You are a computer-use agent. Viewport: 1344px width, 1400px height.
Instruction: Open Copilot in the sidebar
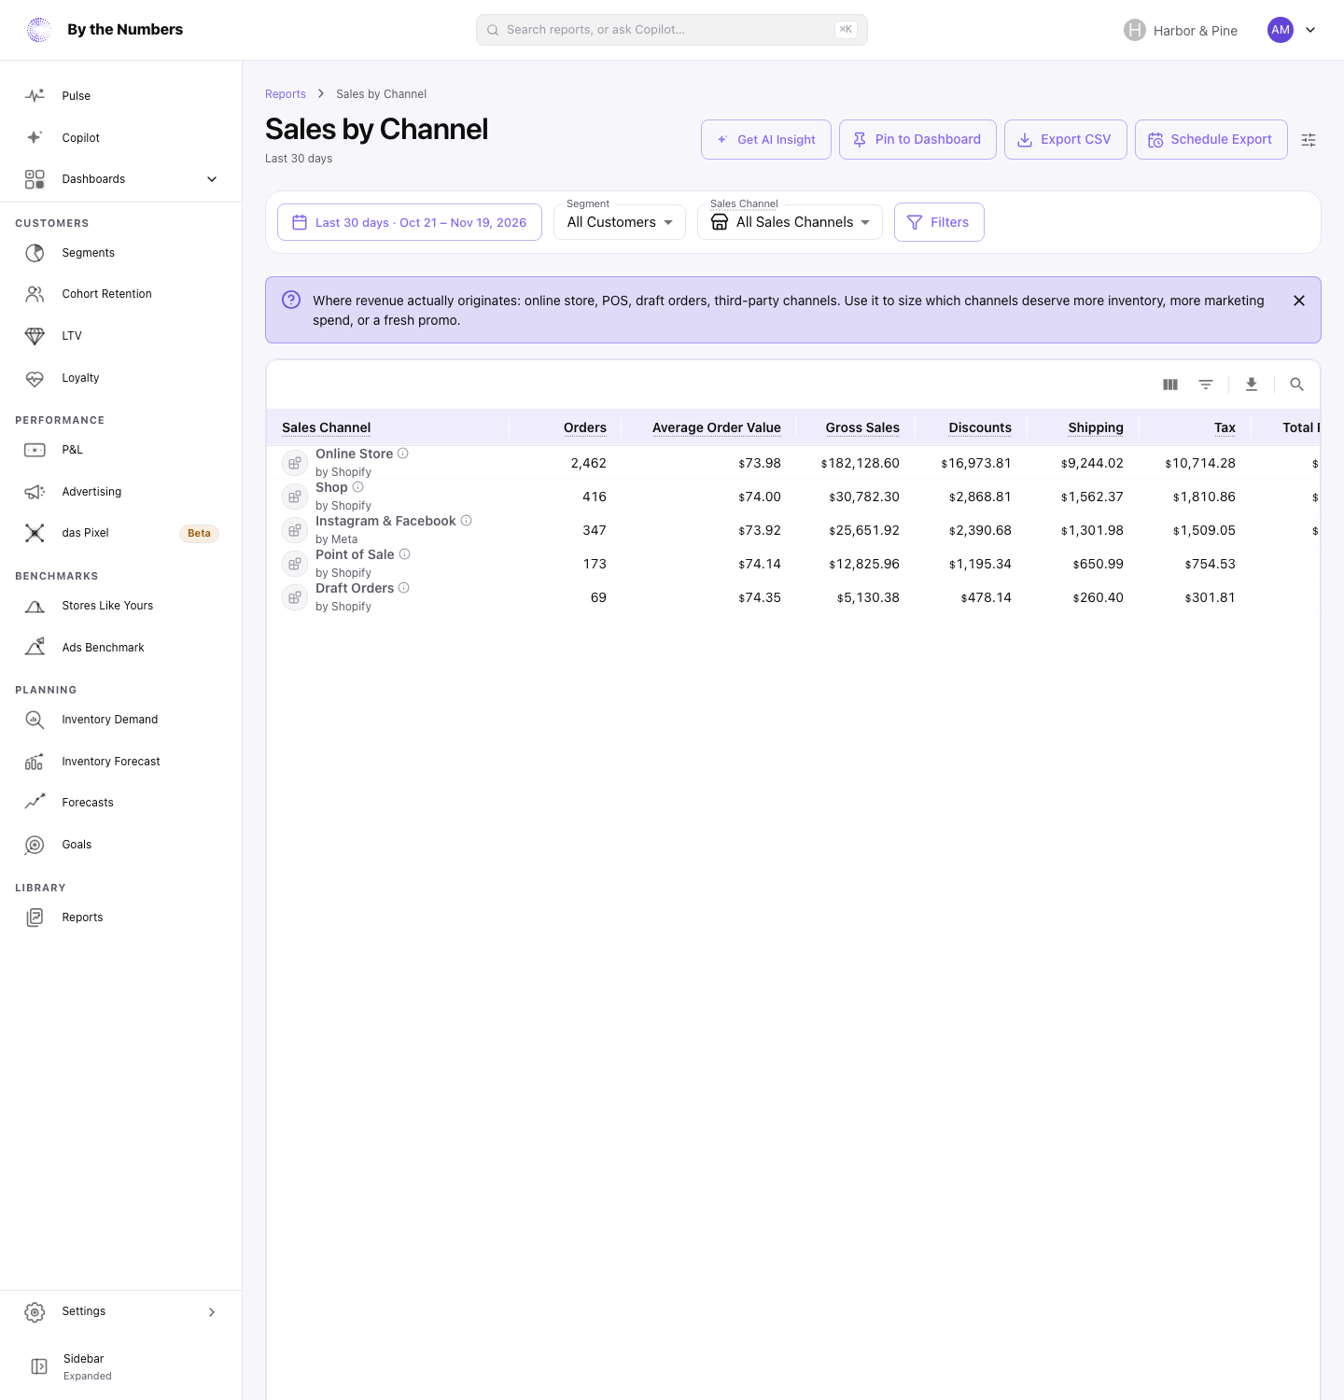pyautogui.click(x=121, y=138)
